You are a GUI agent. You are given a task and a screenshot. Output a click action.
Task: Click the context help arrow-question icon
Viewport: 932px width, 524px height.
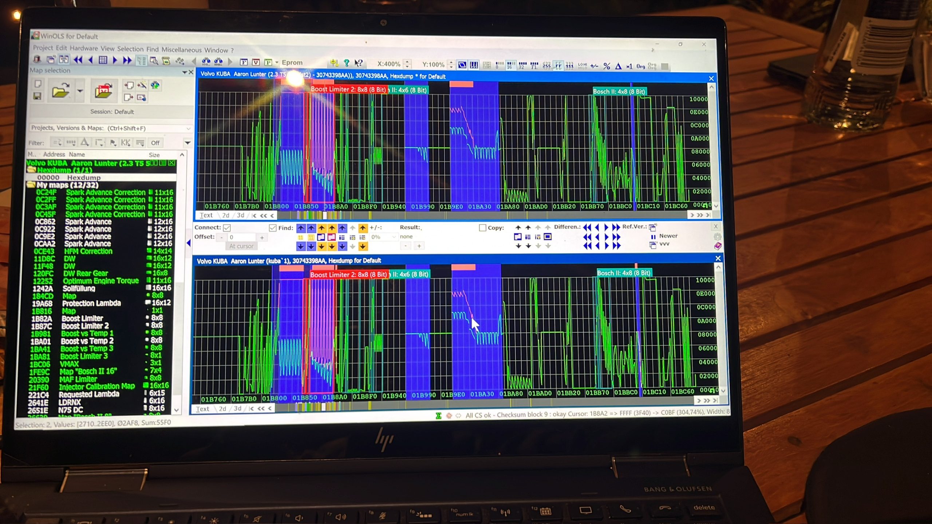point(359,63)
